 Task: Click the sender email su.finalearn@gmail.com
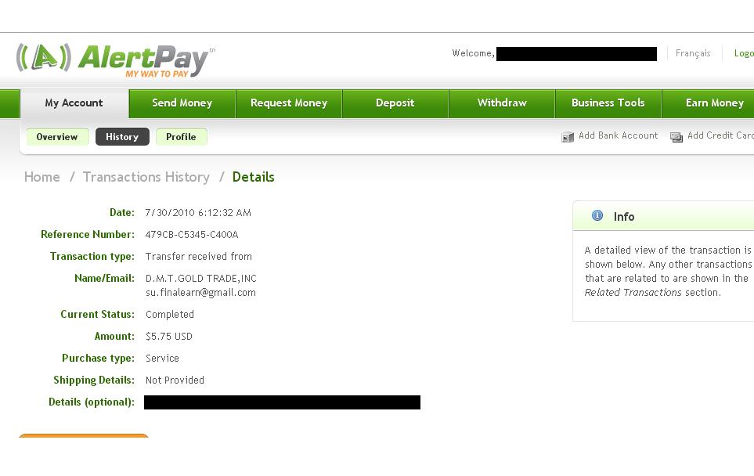coord(200,292)
